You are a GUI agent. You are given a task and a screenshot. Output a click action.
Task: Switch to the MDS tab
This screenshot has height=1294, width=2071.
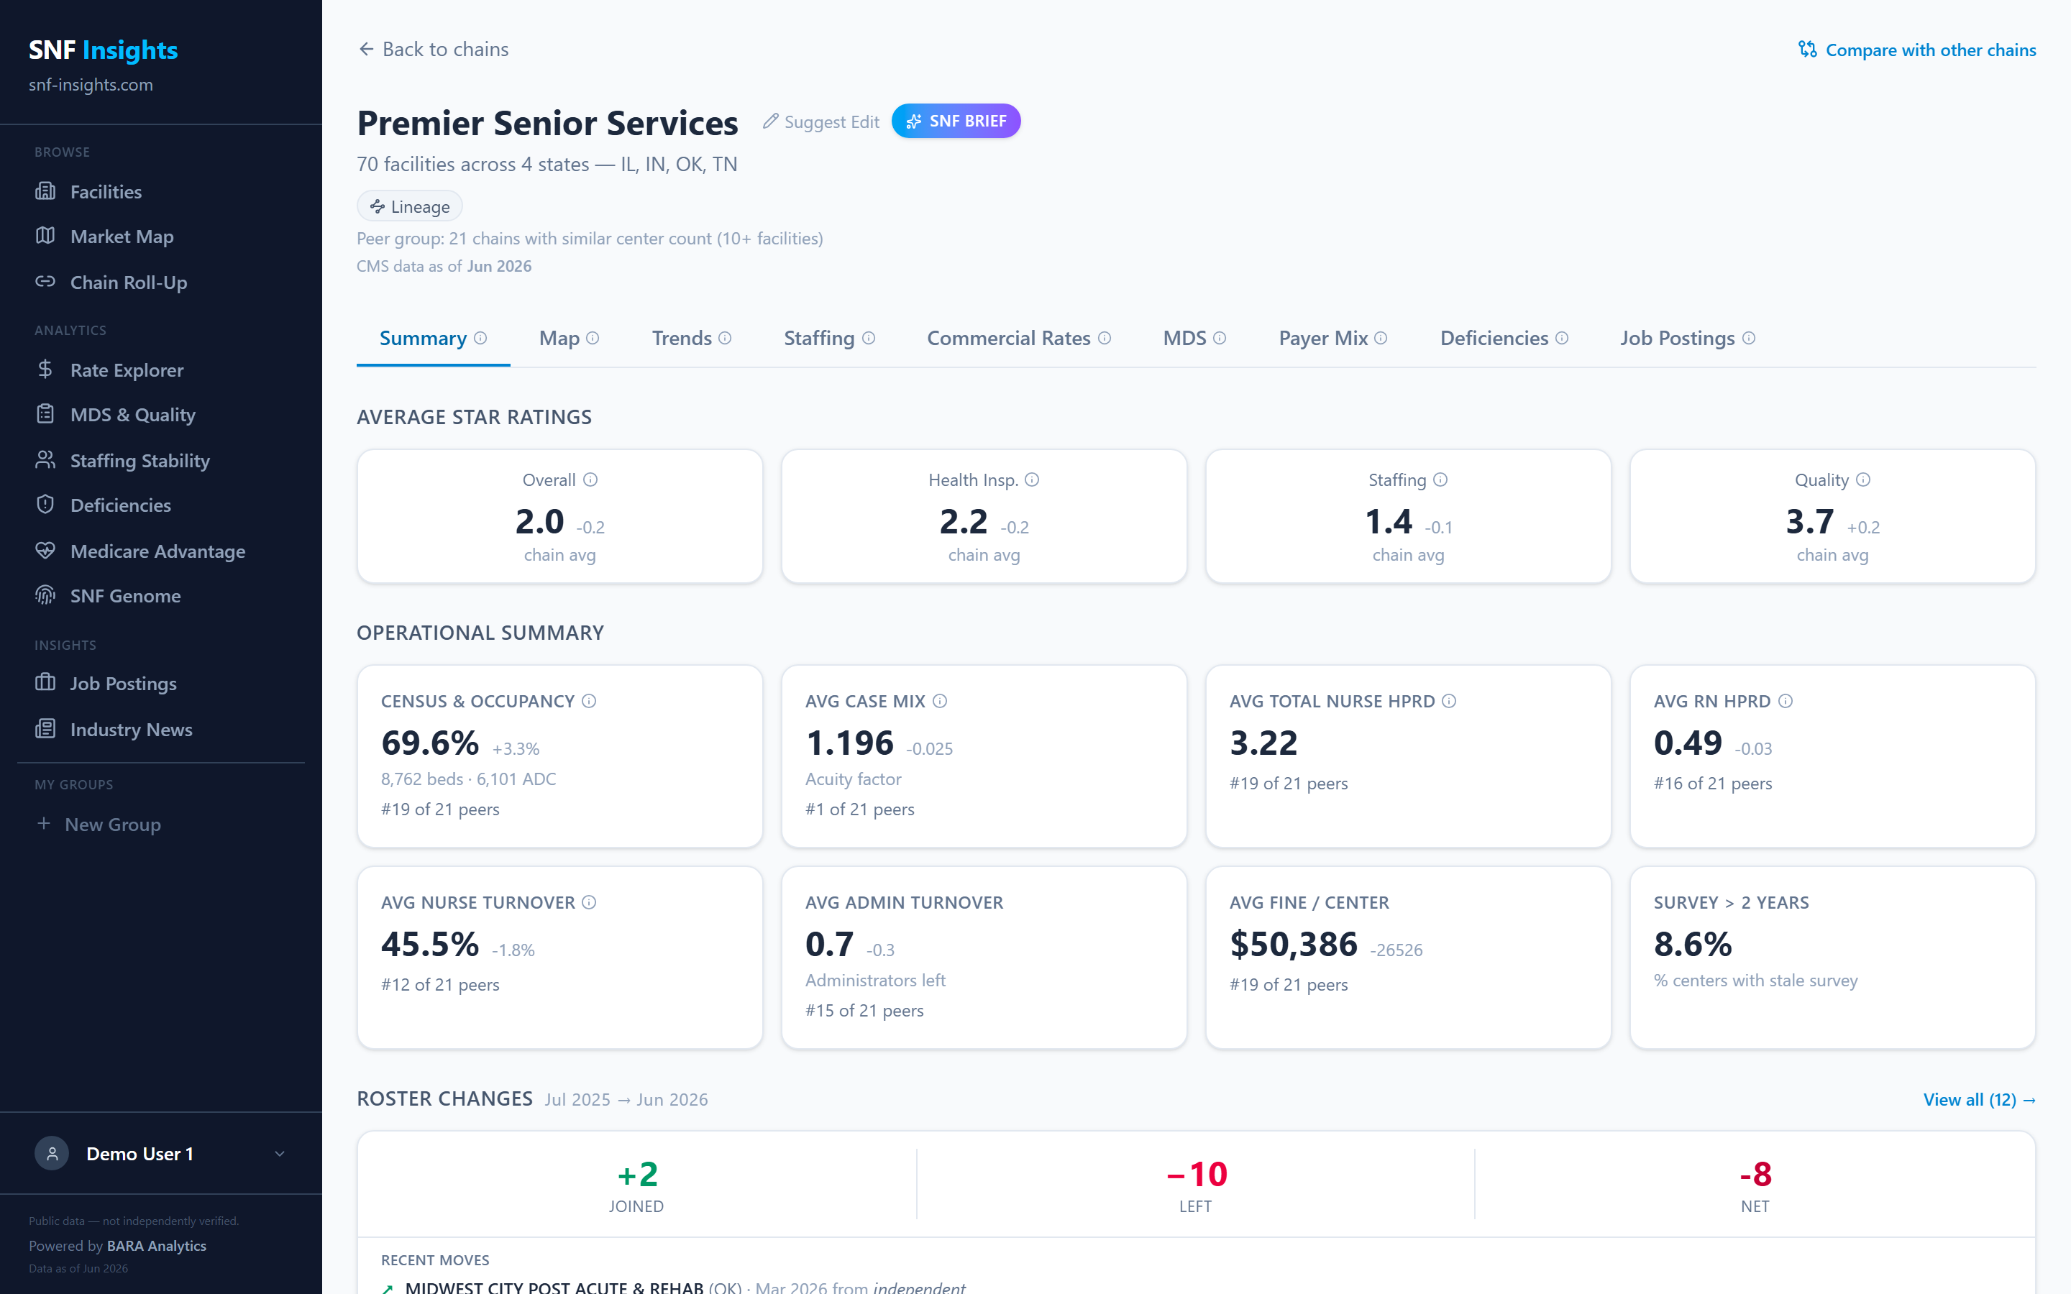[1194, 338]
